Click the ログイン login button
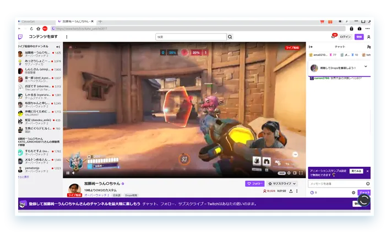 345,37
